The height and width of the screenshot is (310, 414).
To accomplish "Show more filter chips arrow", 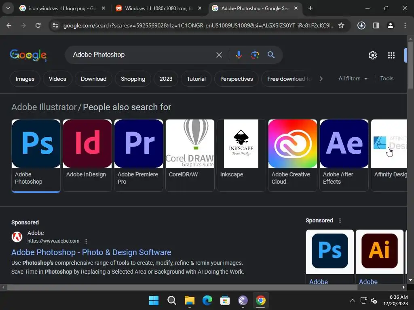I will click(321, 79).
